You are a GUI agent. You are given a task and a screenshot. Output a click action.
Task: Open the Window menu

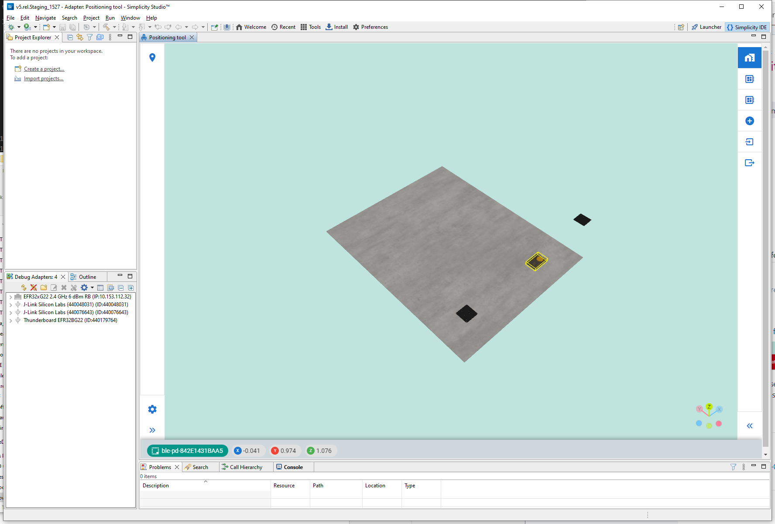tap(130, 17)
